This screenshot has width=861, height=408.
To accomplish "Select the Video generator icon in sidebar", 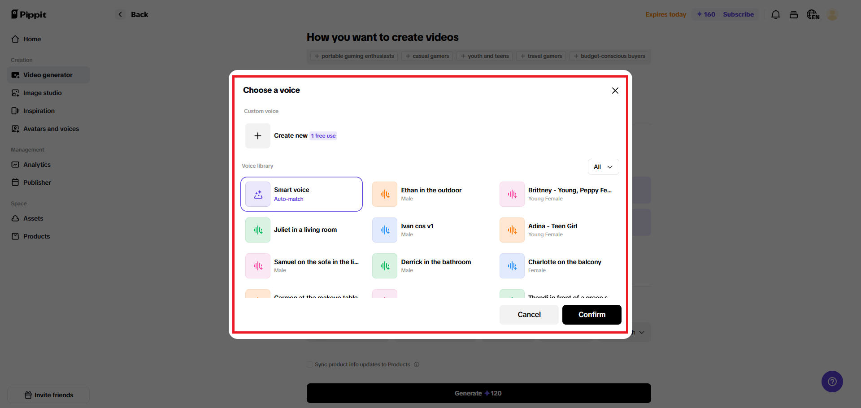I will pos(15,75).
